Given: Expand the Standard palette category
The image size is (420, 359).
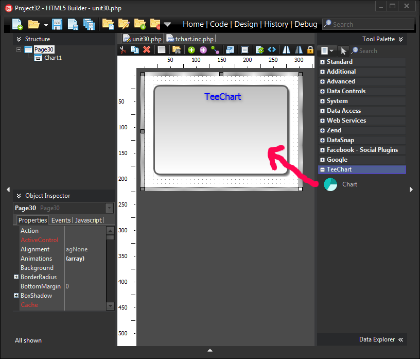Looking at the screenshot, I should (x=323, y=62).
